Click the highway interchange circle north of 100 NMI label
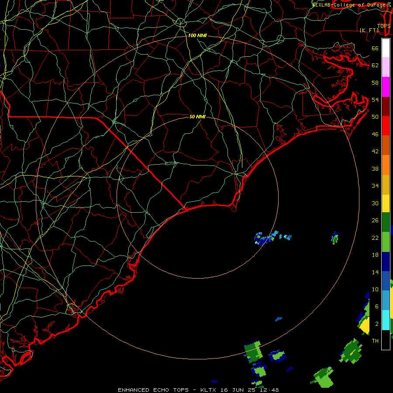Screen dimensions: 393x393 [180, 23]
